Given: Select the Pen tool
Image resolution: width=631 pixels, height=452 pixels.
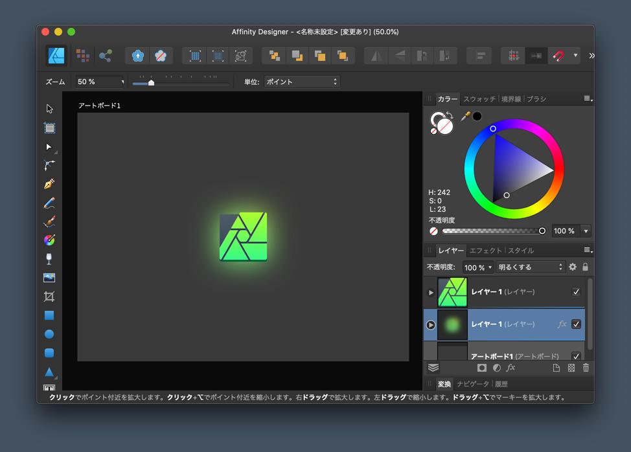Looking at the screenshot, I should (49, 184).
